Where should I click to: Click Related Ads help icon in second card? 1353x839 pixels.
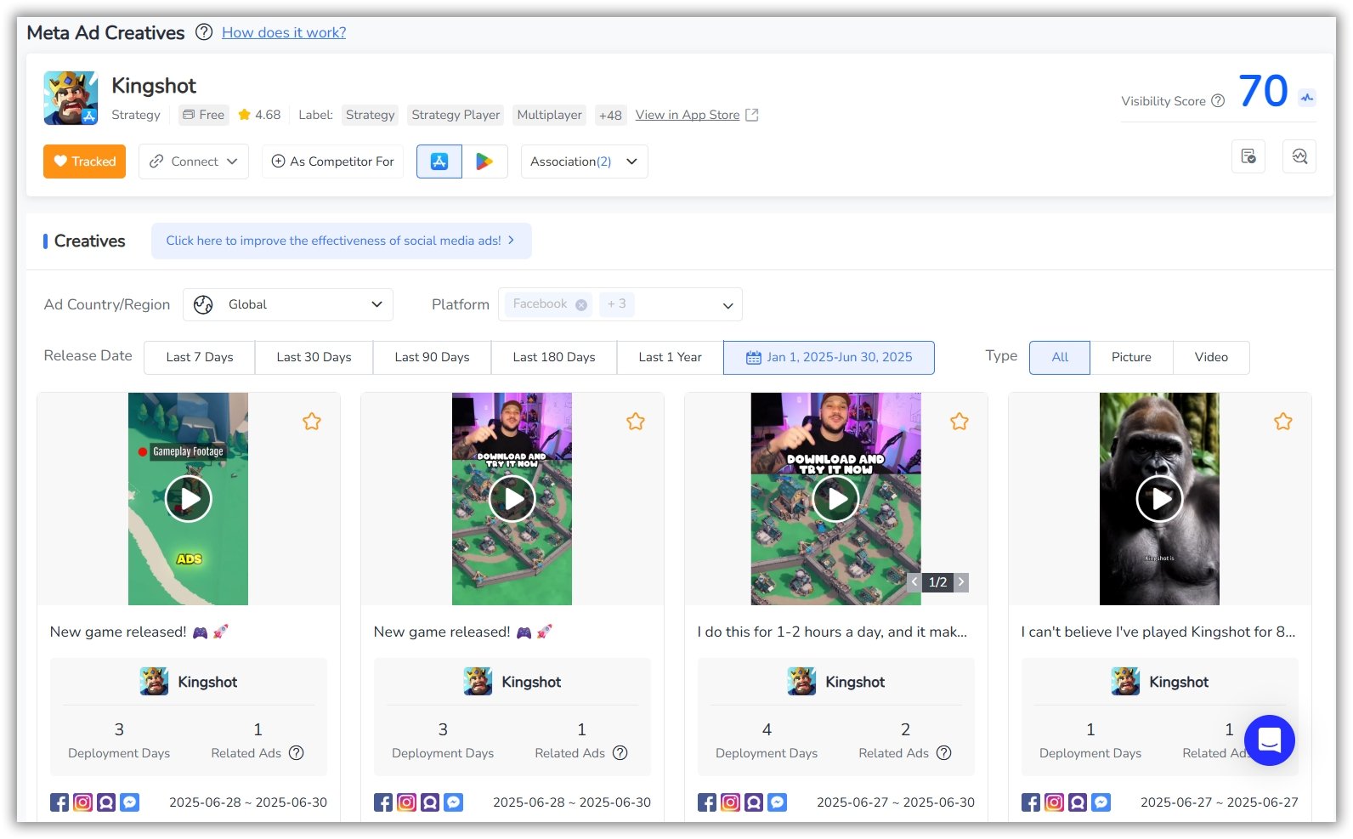(x=620, y=753)
